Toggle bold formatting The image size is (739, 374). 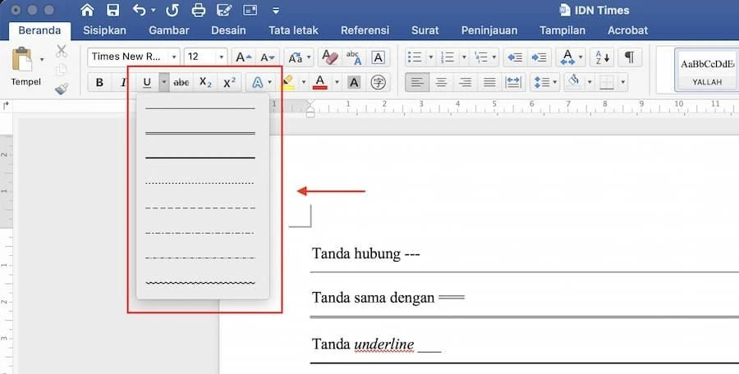click(99, 83)
